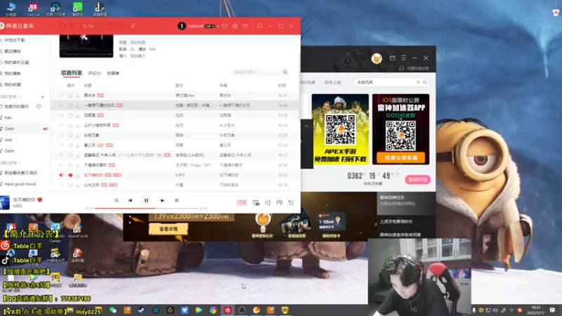Open 上虎牙免费领时长 entry in Leishen

click(x=396, y=222)
